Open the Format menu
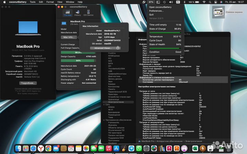This screenshot has height=154, width=247. tap(50, 2)
